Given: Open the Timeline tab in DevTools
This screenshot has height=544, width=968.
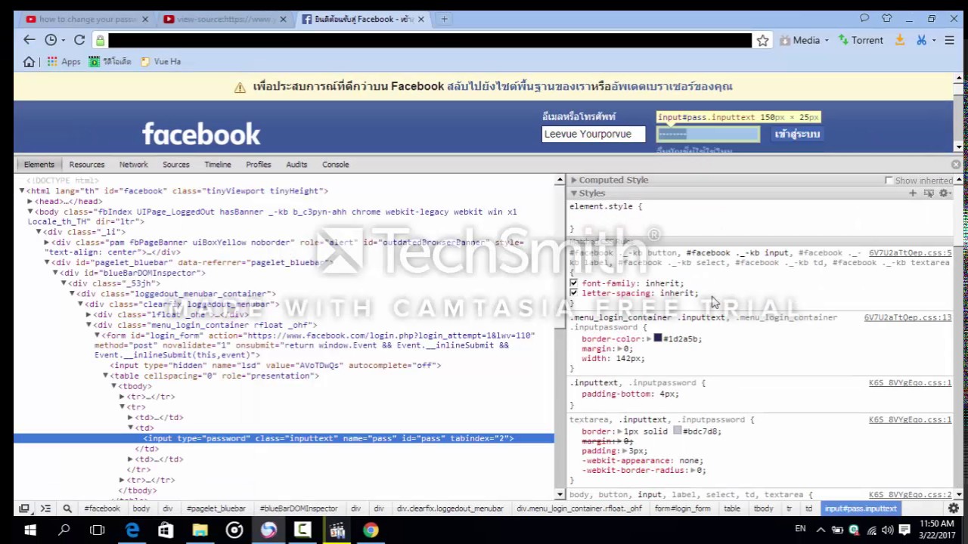Looking at the screenshot, I should 218,165.
